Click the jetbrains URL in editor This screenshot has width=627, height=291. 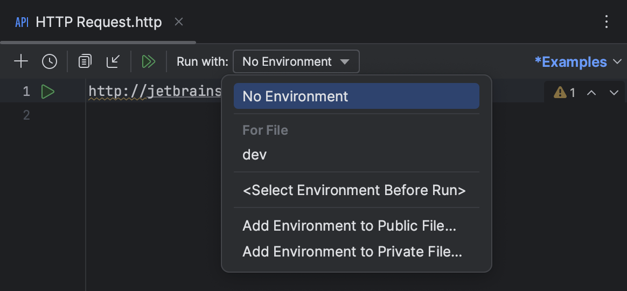click(155, 92)
